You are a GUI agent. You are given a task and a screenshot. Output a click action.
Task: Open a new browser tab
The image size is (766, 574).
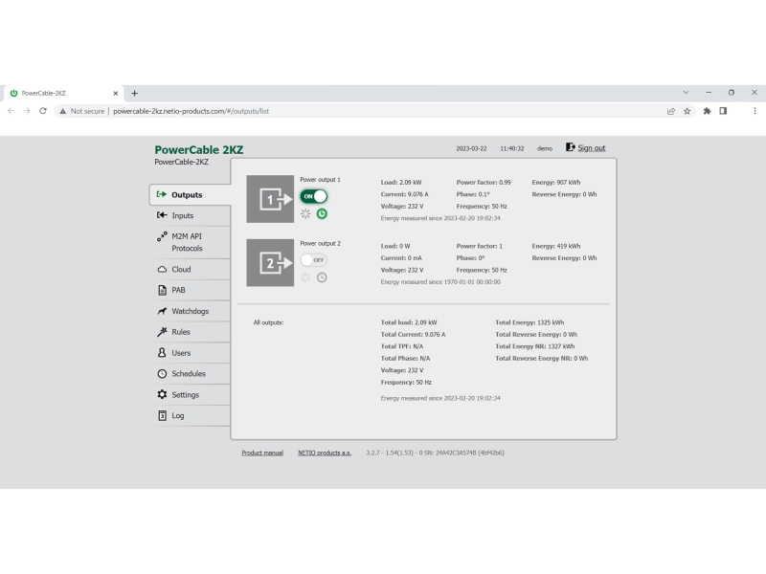pyautogui.click(x=134, y=93)
